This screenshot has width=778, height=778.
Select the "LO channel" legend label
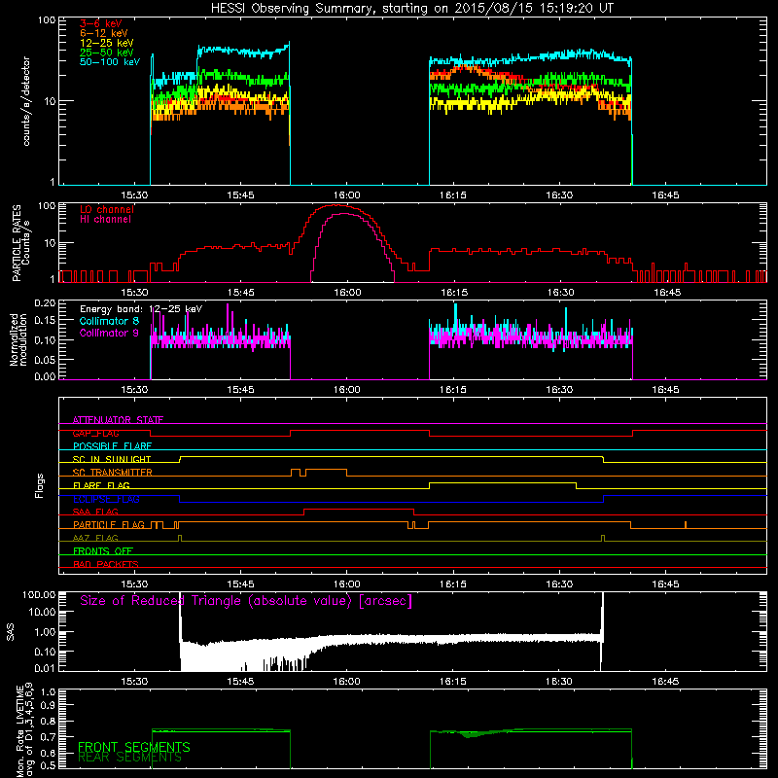pos(107,209)
